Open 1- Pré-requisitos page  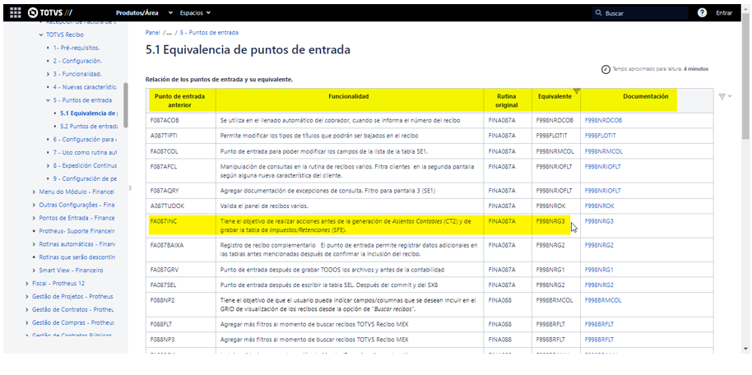coord(77,48)
